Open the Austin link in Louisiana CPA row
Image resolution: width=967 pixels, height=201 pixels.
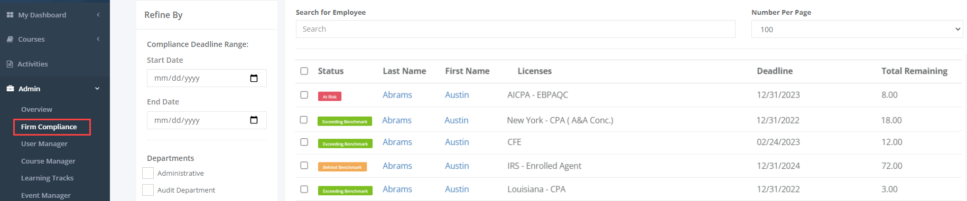457,189
